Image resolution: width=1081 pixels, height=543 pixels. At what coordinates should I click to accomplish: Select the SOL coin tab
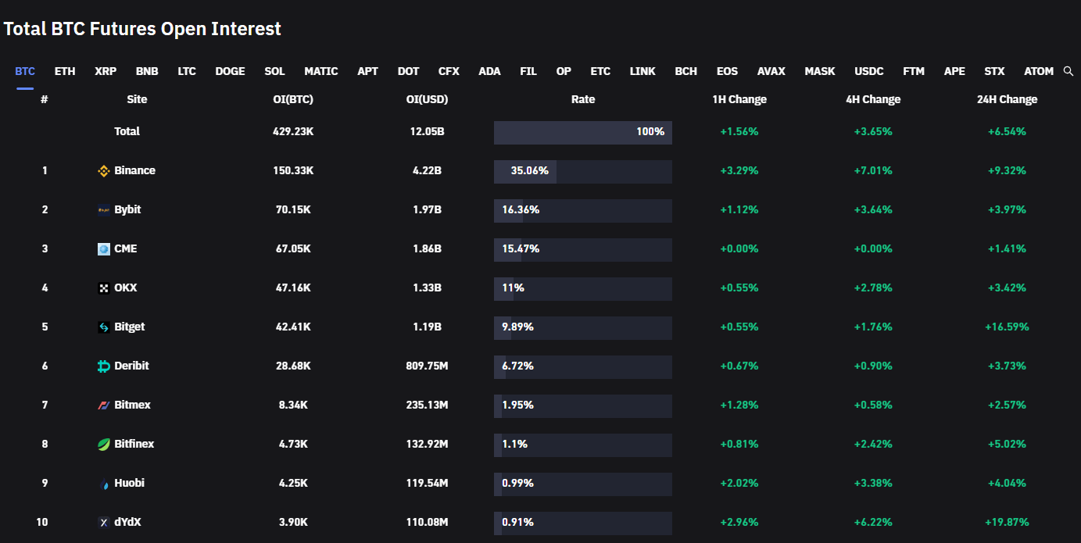pyautogui.click(x=274, y=71)
